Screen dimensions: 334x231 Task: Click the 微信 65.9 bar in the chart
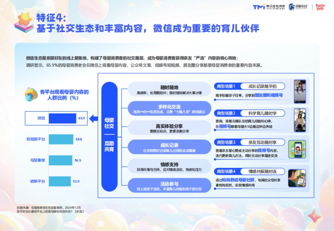63,118
